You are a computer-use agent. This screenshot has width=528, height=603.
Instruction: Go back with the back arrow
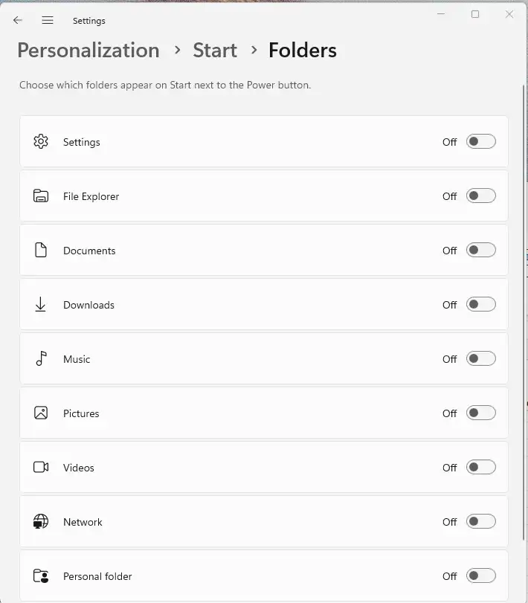tap(18, 21)
